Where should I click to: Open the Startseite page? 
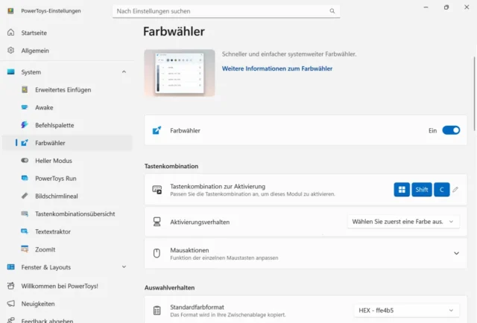tap(34, 33)
